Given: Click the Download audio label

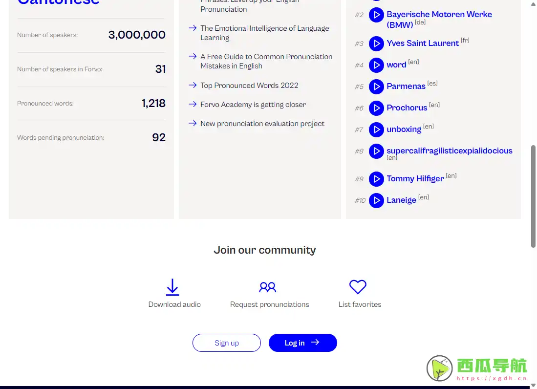Looking at the screenshot, I should point(174,304).
